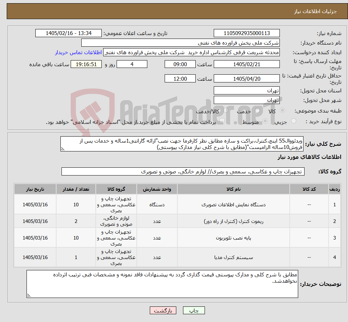The width and height of the screenshot is (348, 322).
Task: Click the remaining days field showing 4
Action: 132,64
